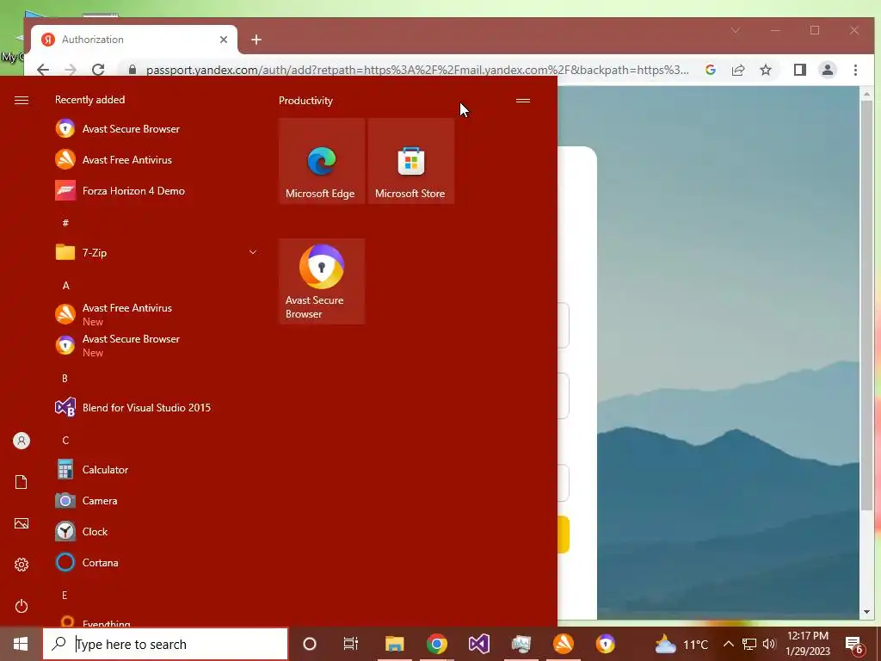The height and width of the screenshot is (661, 881).
Task: Open Avast Secure Browser in Recently added
Action: 156,129
